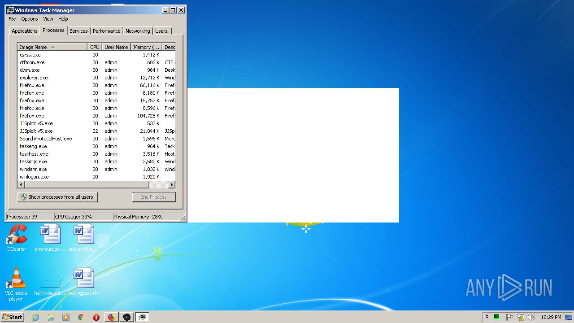Screen dimensions: 574x323
Task: Click the horizontal scrollbar right arrow
Action: coord(172,185)
